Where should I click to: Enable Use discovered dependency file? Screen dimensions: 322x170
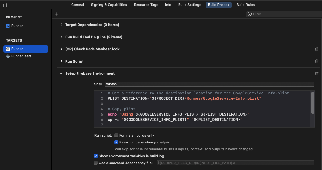96,163
